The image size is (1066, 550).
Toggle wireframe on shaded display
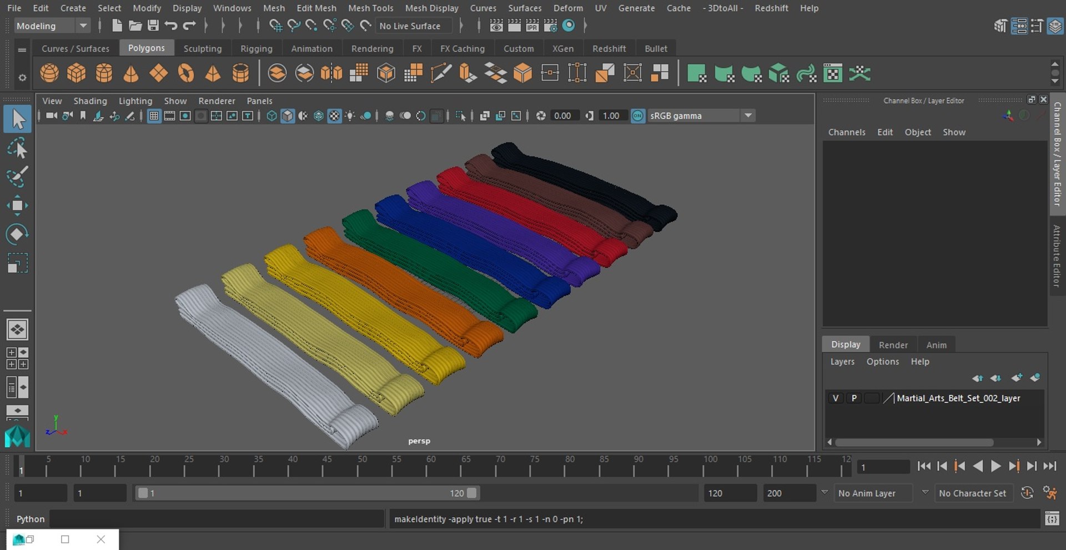(x=318, y=115)
